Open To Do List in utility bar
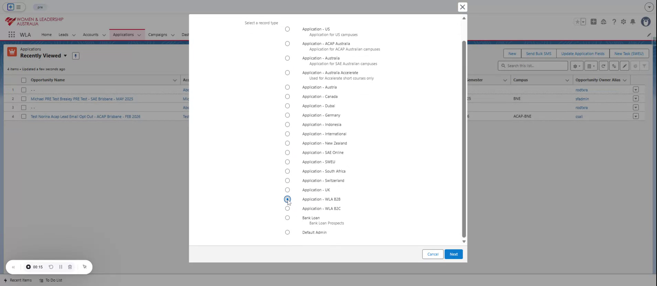Screen dimensions: 657x286 [x=51, y=280]
